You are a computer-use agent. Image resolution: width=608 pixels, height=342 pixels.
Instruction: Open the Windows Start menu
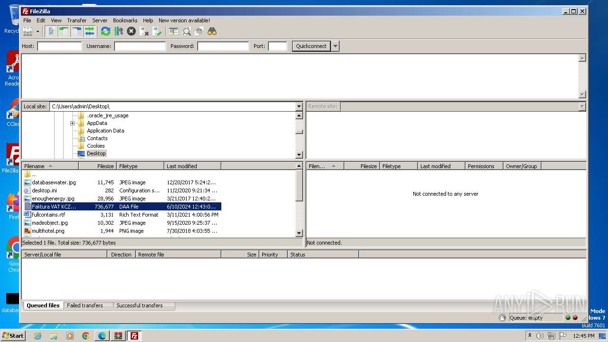[x=13, y=335]
